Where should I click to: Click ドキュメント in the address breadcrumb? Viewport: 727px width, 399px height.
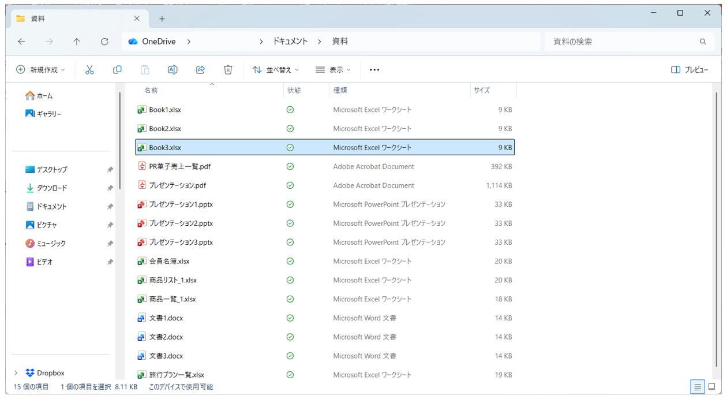pos(290,42)
